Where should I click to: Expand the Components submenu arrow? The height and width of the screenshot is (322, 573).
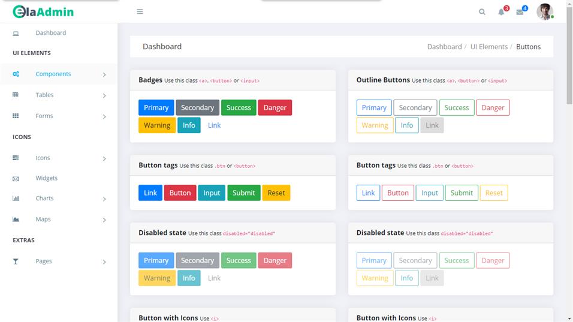[x=104, y=75]
